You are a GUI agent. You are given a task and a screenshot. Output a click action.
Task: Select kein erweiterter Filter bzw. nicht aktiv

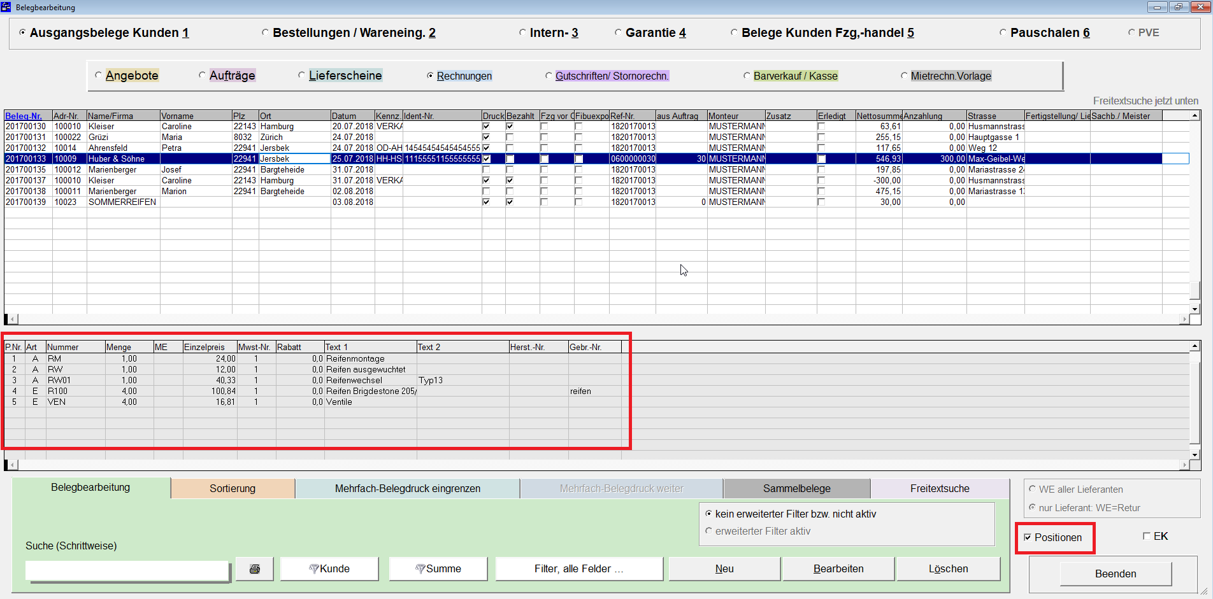[791, 514]
